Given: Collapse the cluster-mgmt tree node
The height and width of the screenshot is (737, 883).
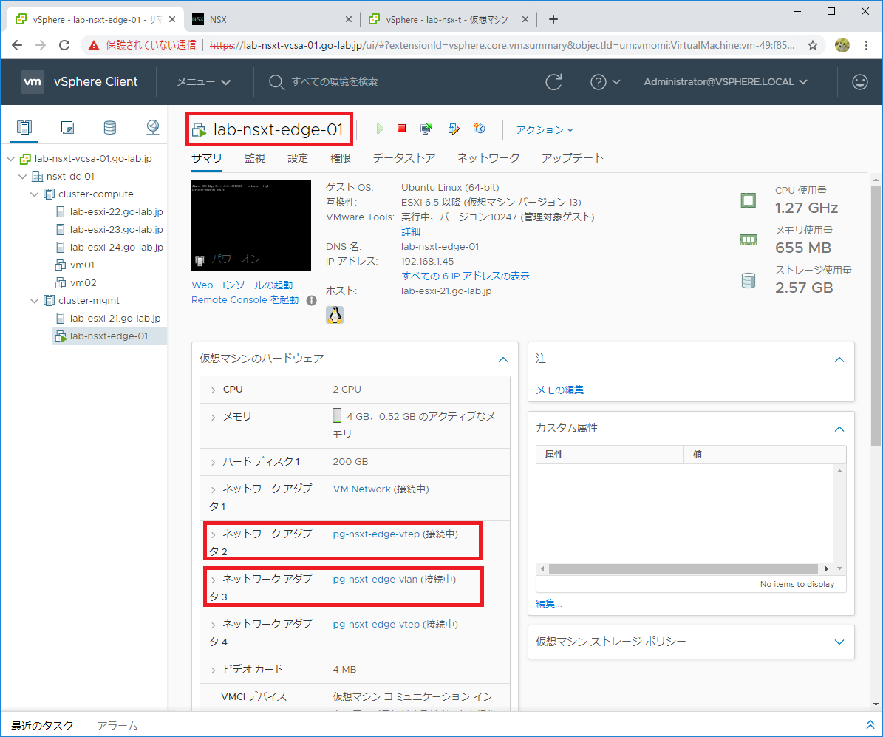Looking at the screenshot, I should tap(34, 301).
